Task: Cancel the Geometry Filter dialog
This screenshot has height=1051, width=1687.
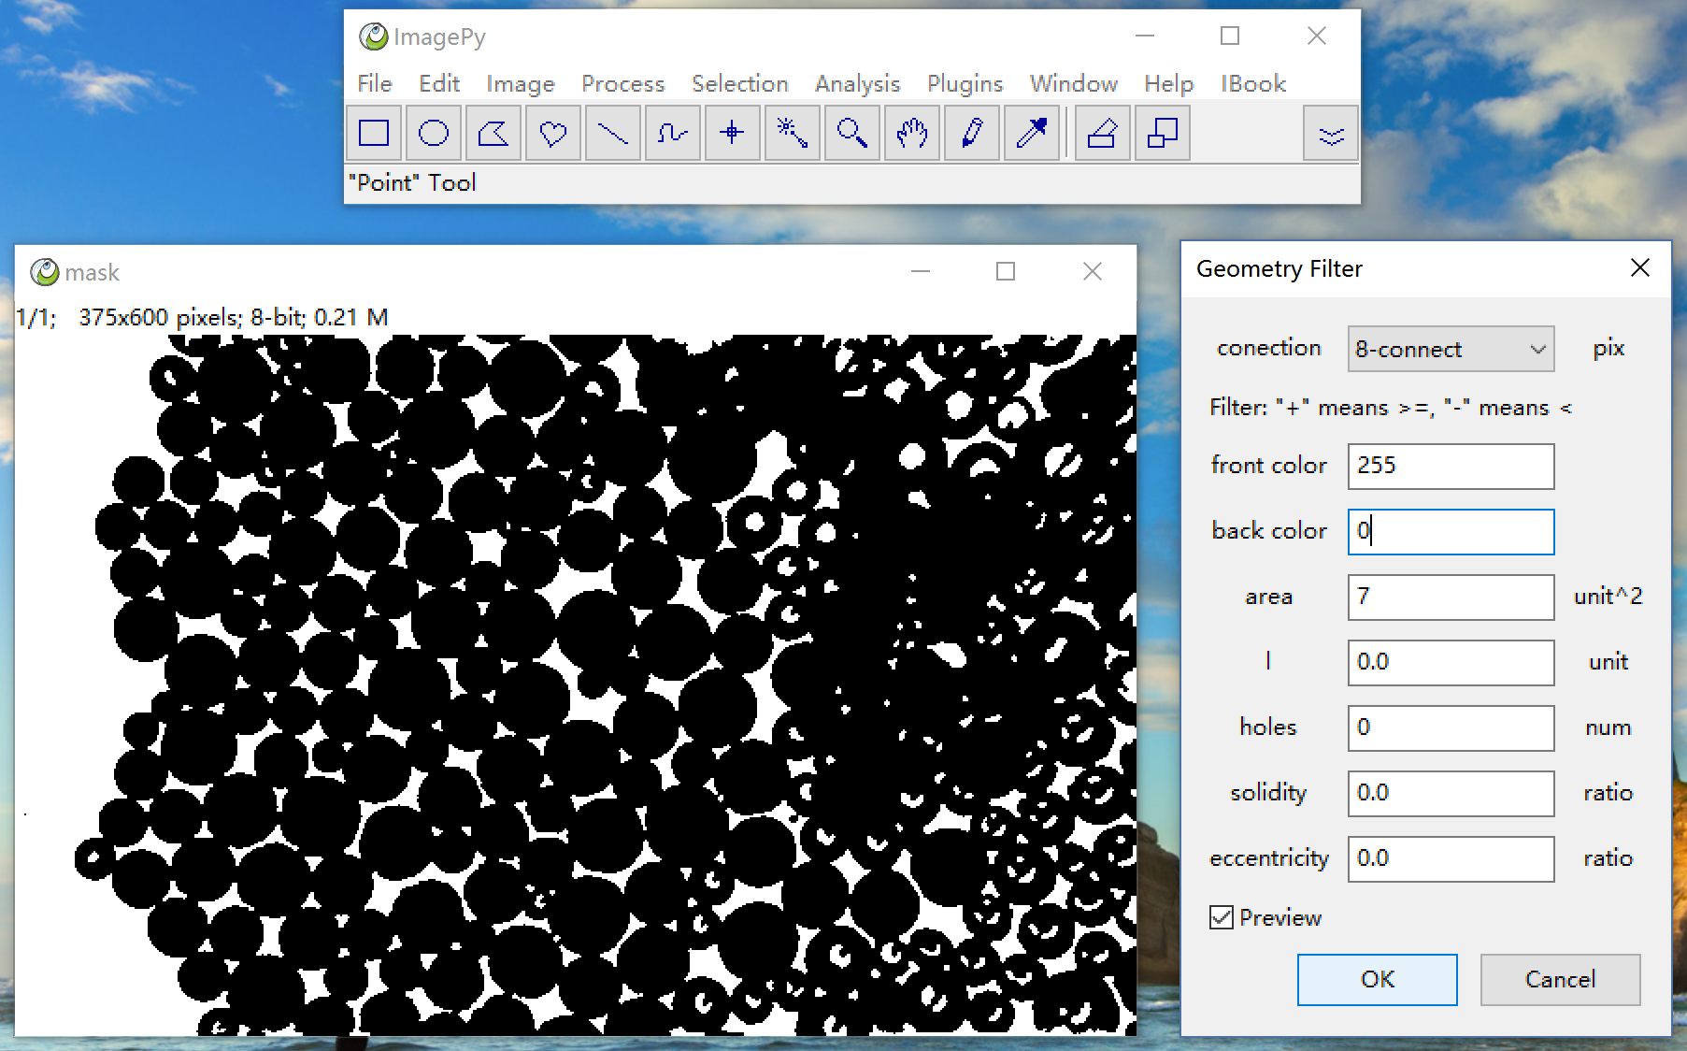Action: (1560, 979)
